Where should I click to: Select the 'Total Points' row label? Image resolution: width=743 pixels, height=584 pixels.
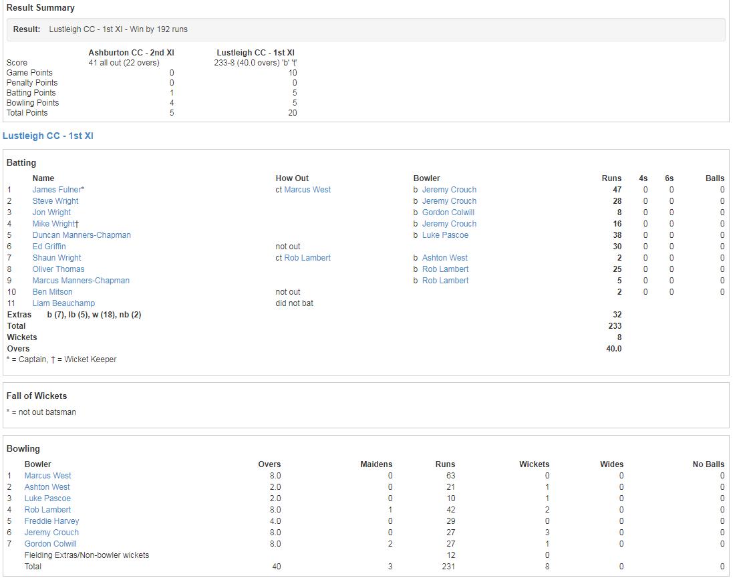27,113
